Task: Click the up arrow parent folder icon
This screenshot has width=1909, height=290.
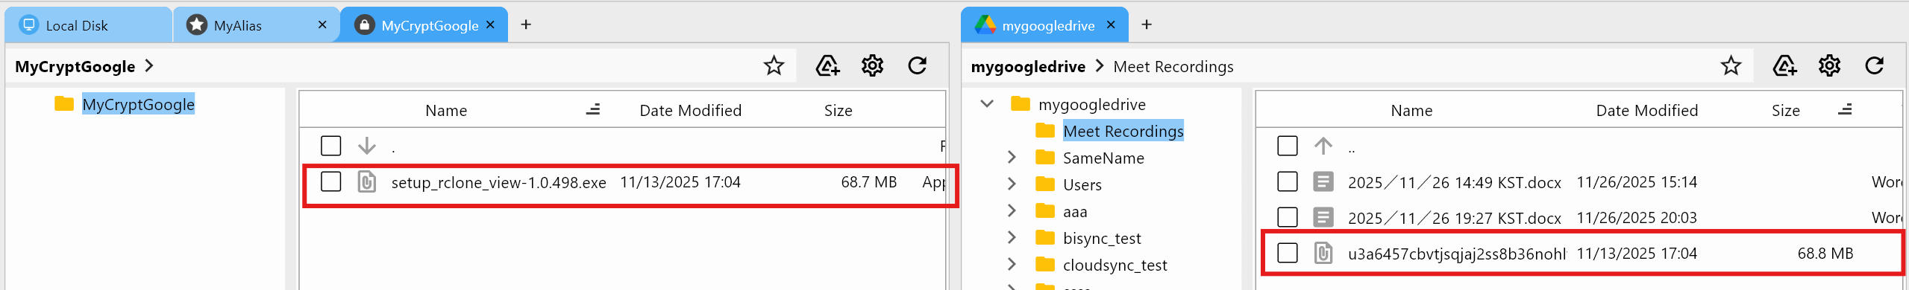Action: tap(1323, 146)
